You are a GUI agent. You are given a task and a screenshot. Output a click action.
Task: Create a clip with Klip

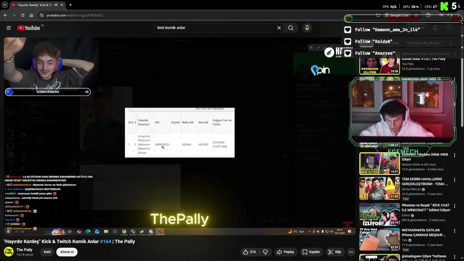pos(335,252)
